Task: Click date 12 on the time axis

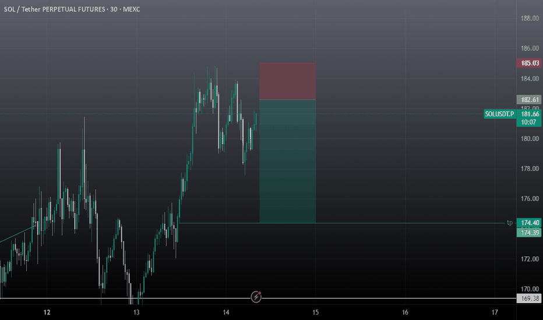Action: (x=47, y=312)
